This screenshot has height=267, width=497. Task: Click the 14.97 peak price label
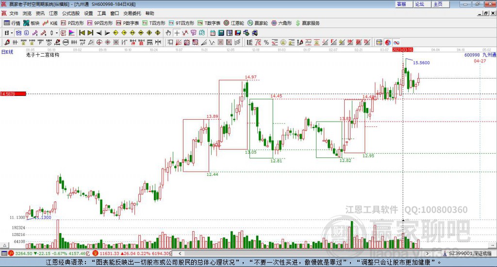pos(250,77)
